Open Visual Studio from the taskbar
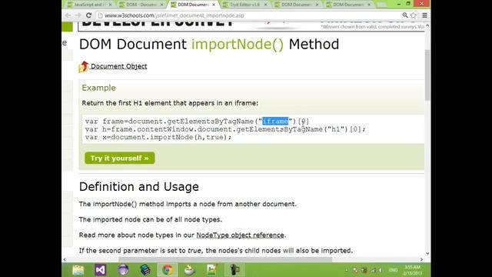The height and width of the screenshot is (277, 492). click(x=101, y=270)
